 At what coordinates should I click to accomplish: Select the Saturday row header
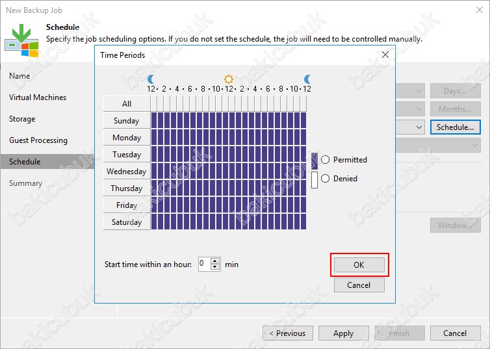coord(127,222)
